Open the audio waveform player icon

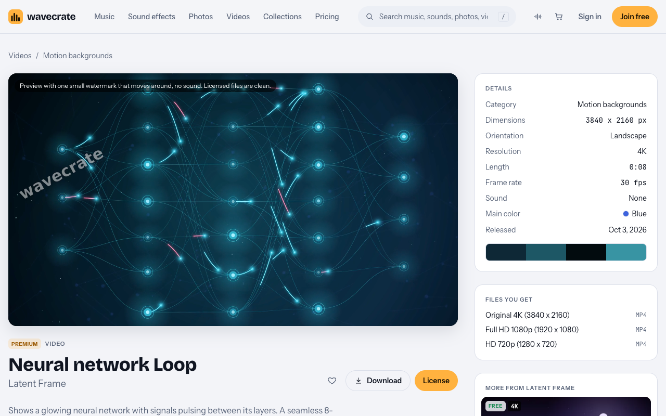click(x=538, y=17)
